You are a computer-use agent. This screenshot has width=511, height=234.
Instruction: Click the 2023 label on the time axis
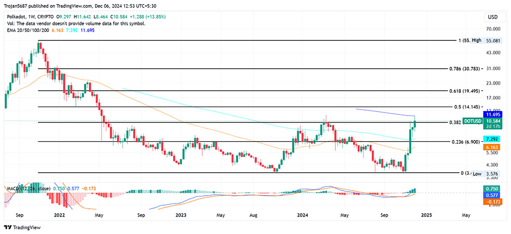[181, 215]
